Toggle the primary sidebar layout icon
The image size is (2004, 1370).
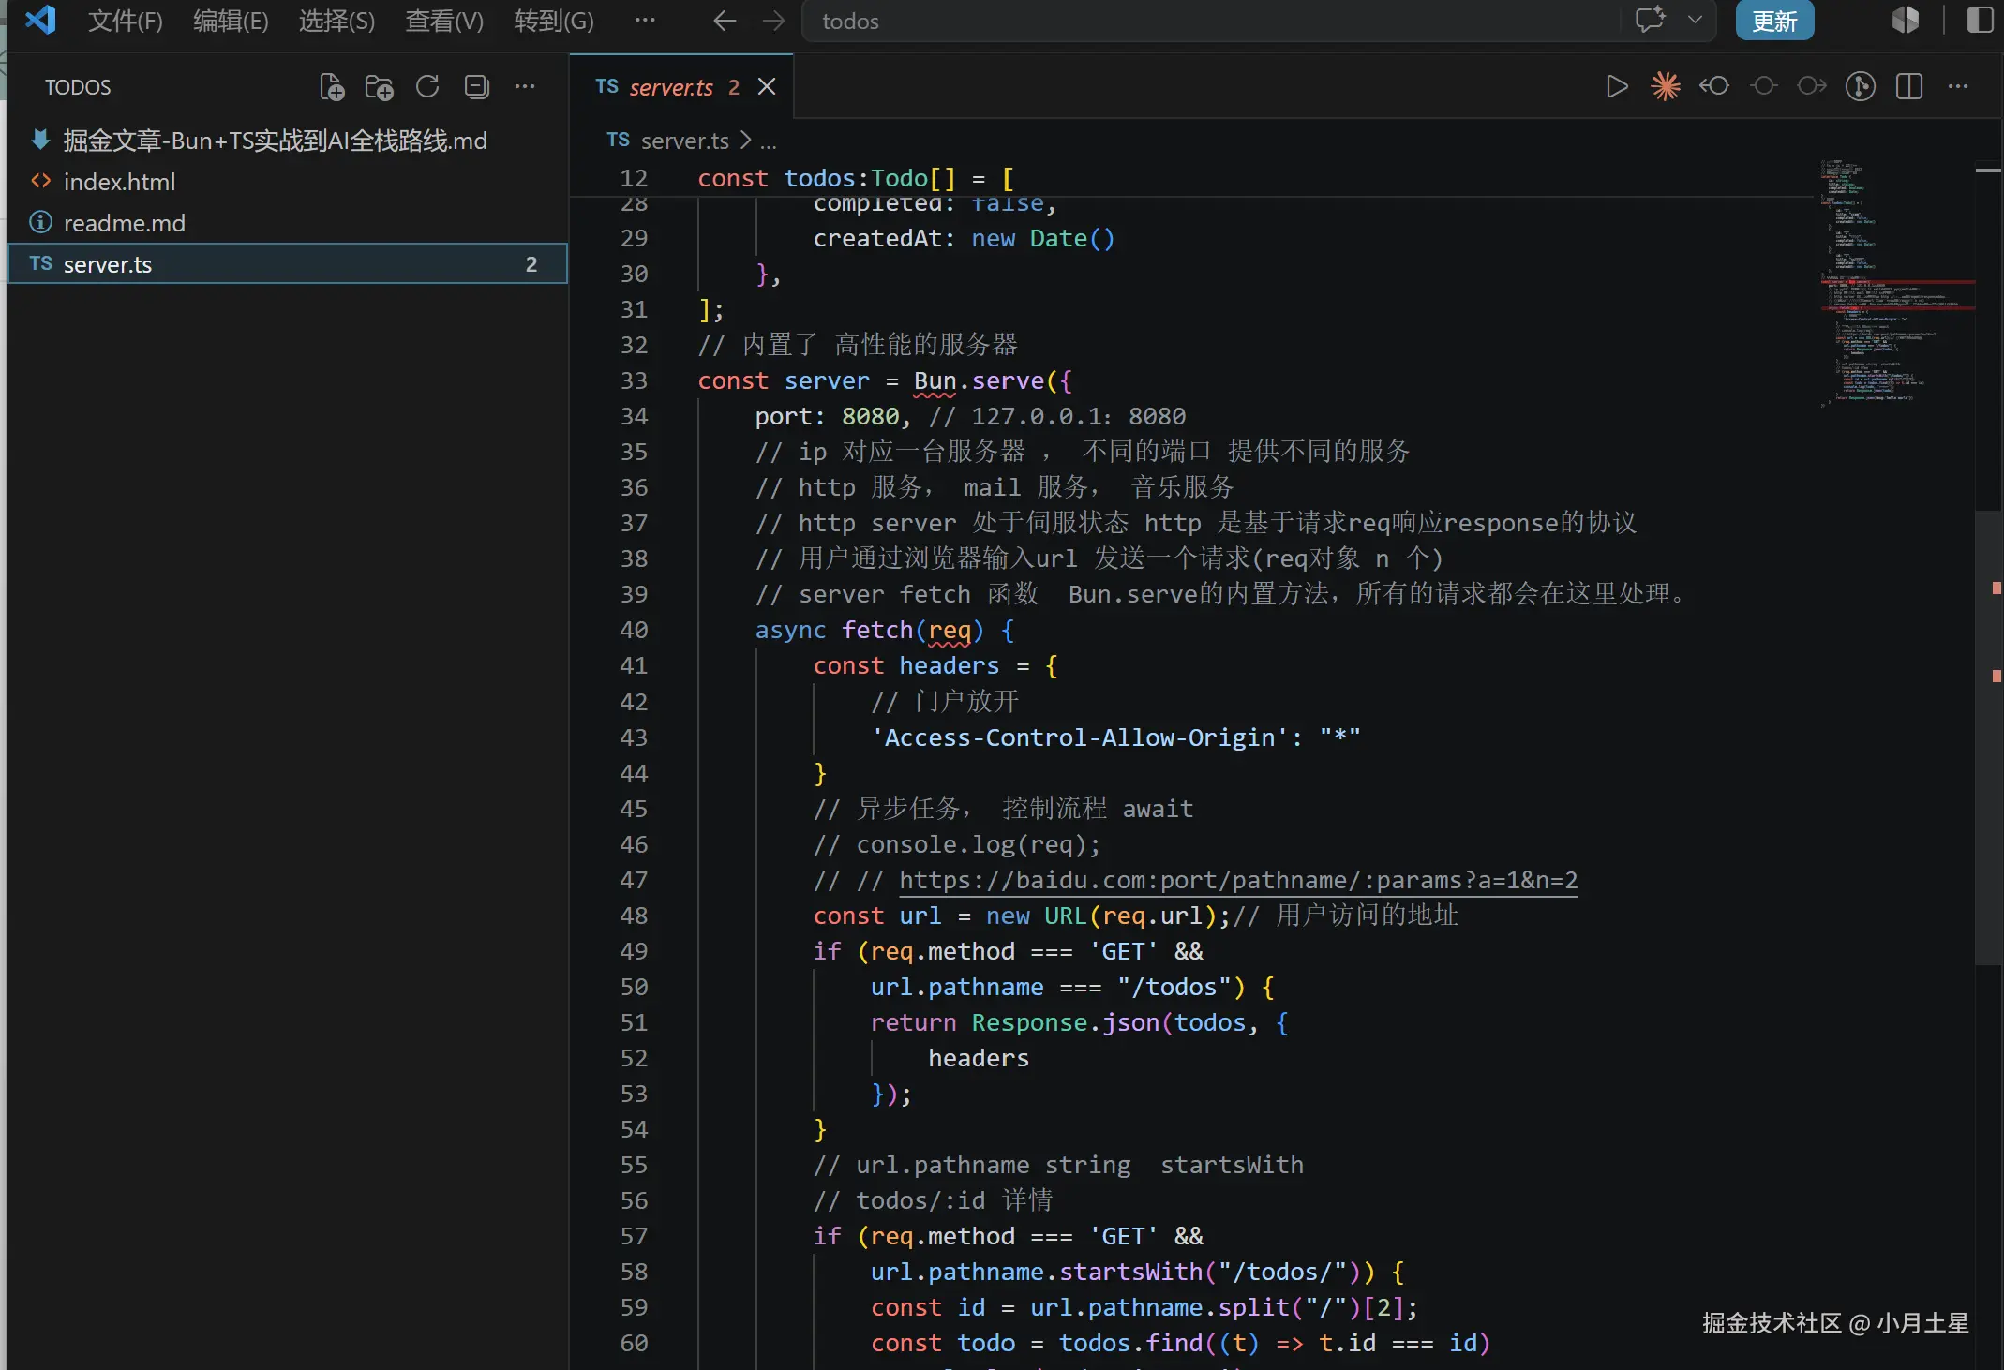(x=1980, y=20)
